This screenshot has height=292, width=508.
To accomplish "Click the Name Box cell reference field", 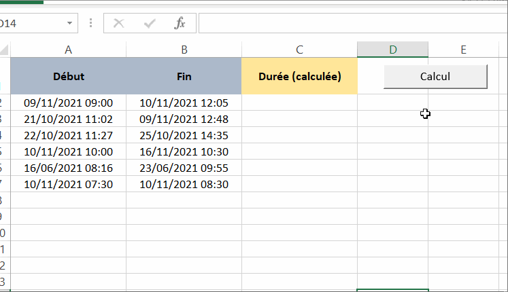I will pyautogui.click(x=31, y=24).
